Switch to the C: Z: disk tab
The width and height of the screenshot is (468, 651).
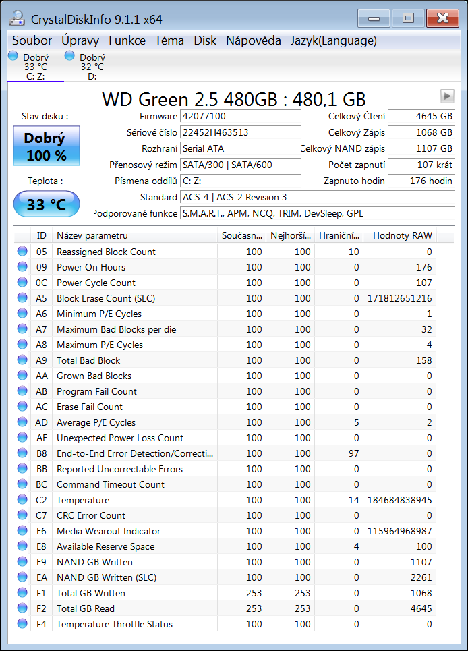35,67
